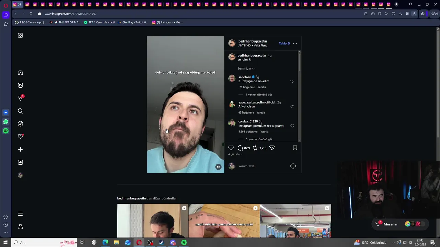Open Instagram home from sidebar

point(20,73)
